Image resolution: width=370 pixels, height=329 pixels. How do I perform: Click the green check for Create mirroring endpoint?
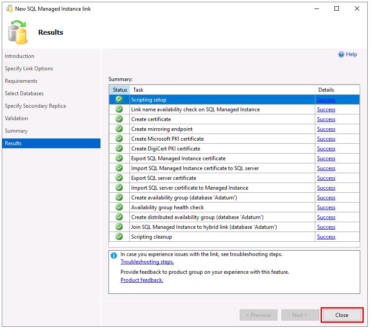pos(119,129)
